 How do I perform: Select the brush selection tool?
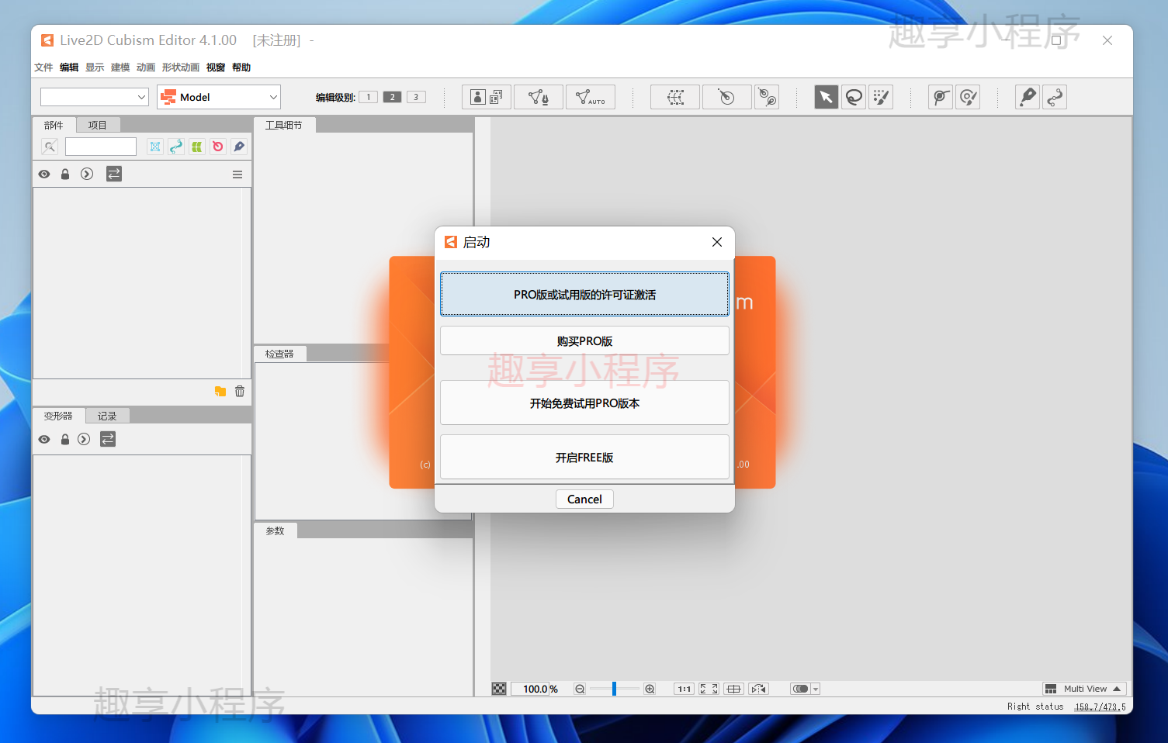coord(881,97)
